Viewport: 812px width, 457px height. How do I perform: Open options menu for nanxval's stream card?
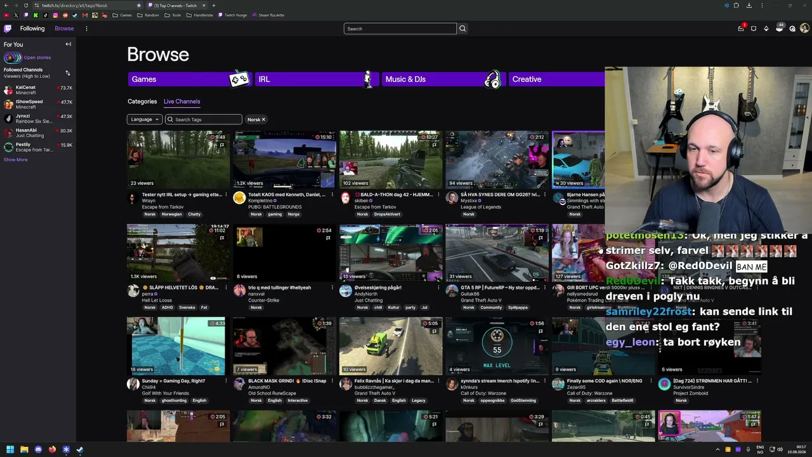[x=332, y=288]
